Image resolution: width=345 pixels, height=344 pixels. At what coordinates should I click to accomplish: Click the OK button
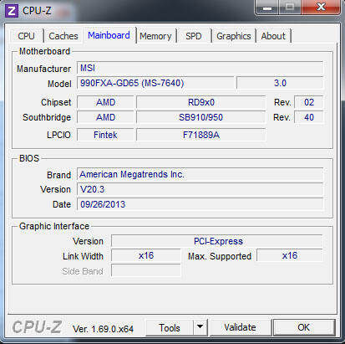(x=304, y=327)
